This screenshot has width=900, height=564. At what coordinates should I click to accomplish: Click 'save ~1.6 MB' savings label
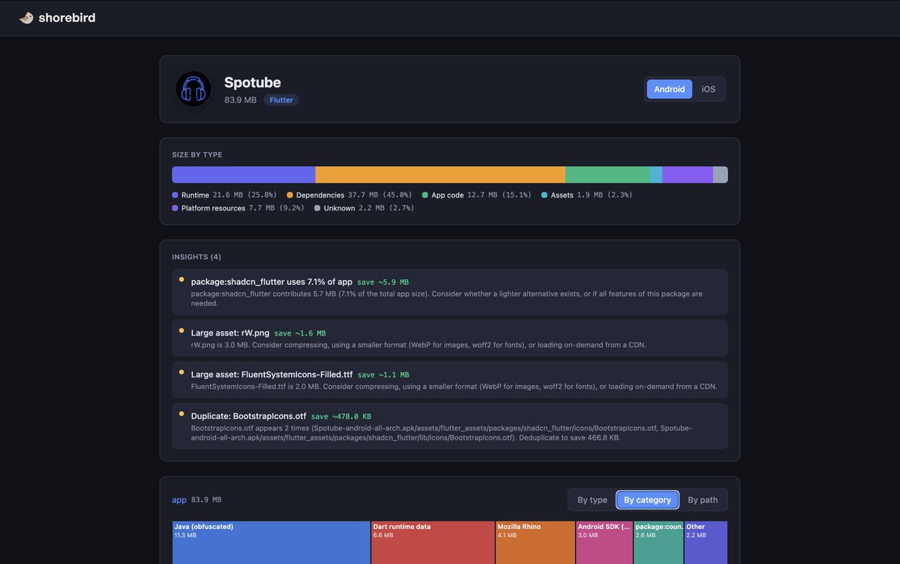[x=300, y=333]
